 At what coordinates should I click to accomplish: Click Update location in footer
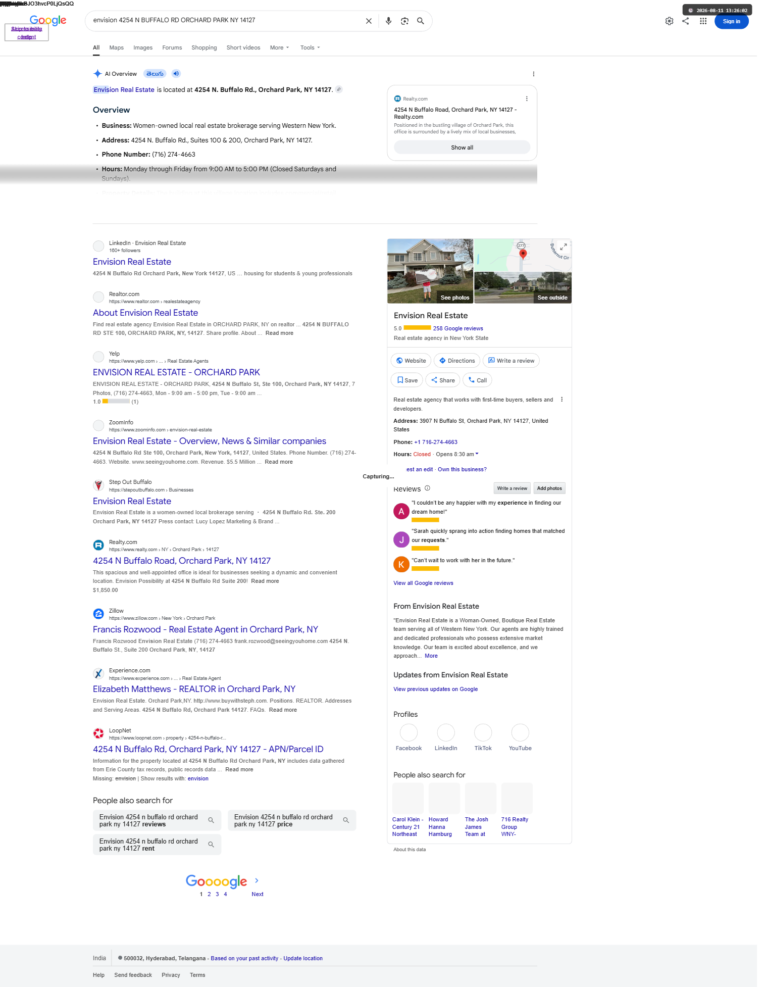point(303,958)
